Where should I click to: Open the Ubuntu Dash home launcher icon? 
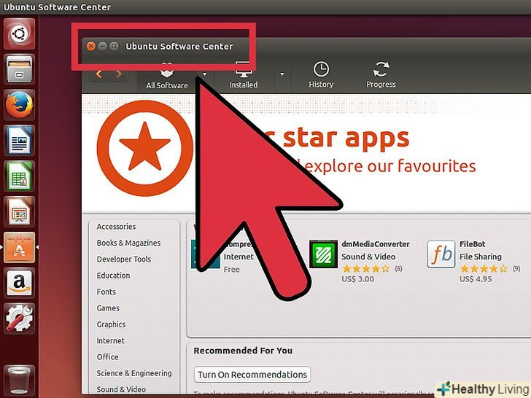[x=19, y=34]
